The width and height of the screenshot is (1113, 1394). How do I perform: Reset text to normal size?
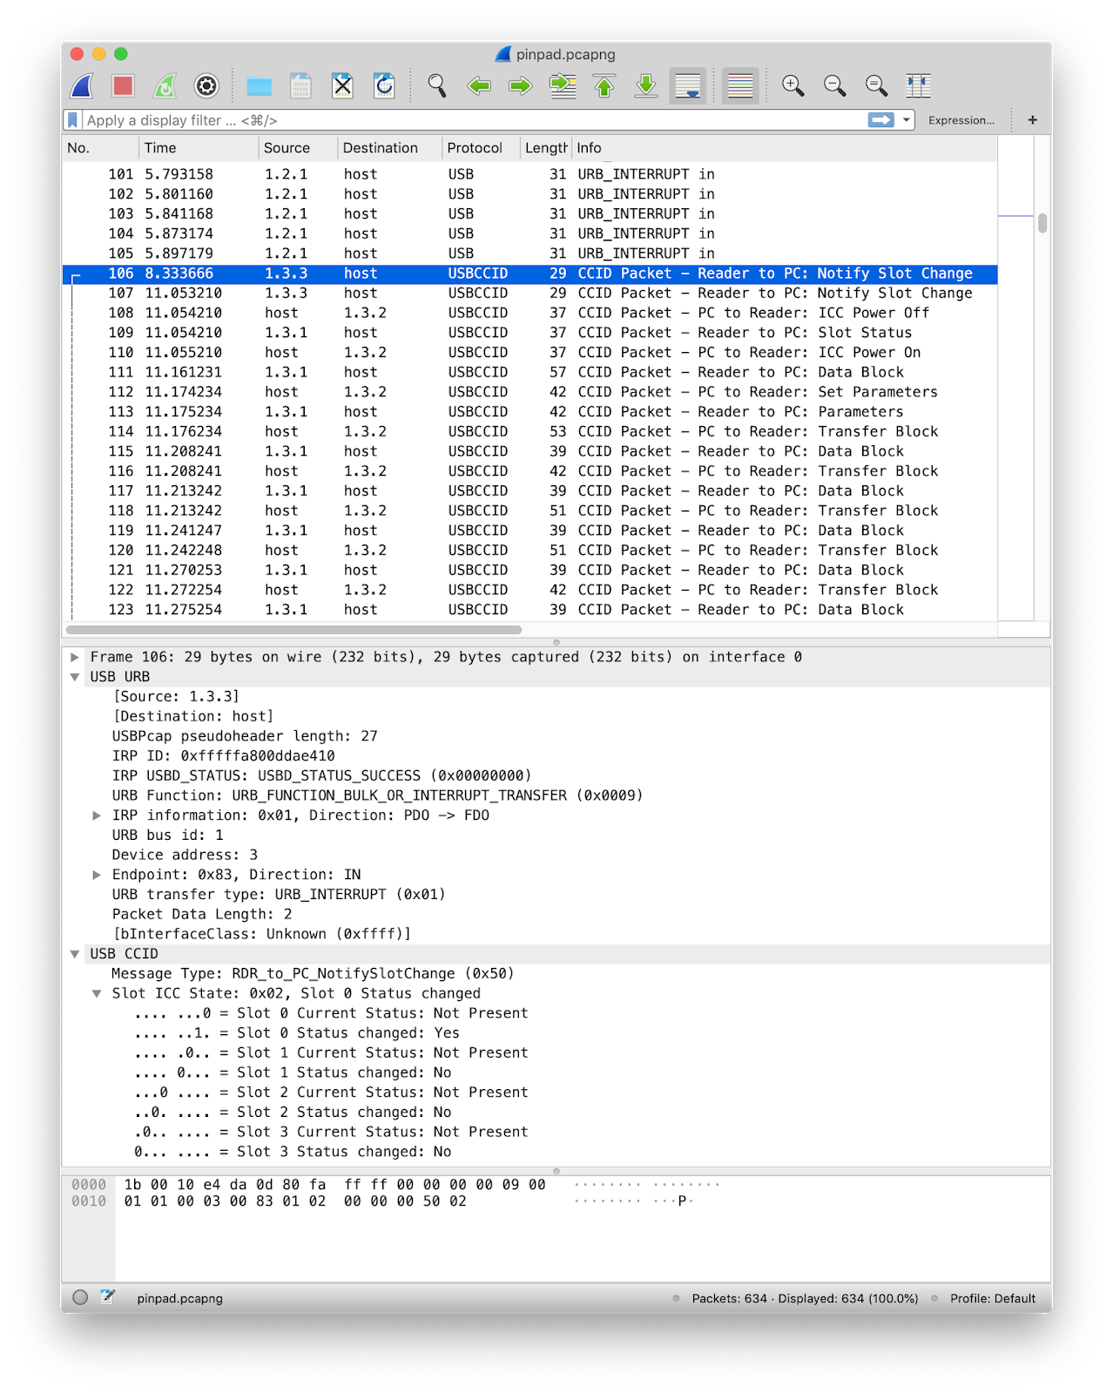coord(876,86)
